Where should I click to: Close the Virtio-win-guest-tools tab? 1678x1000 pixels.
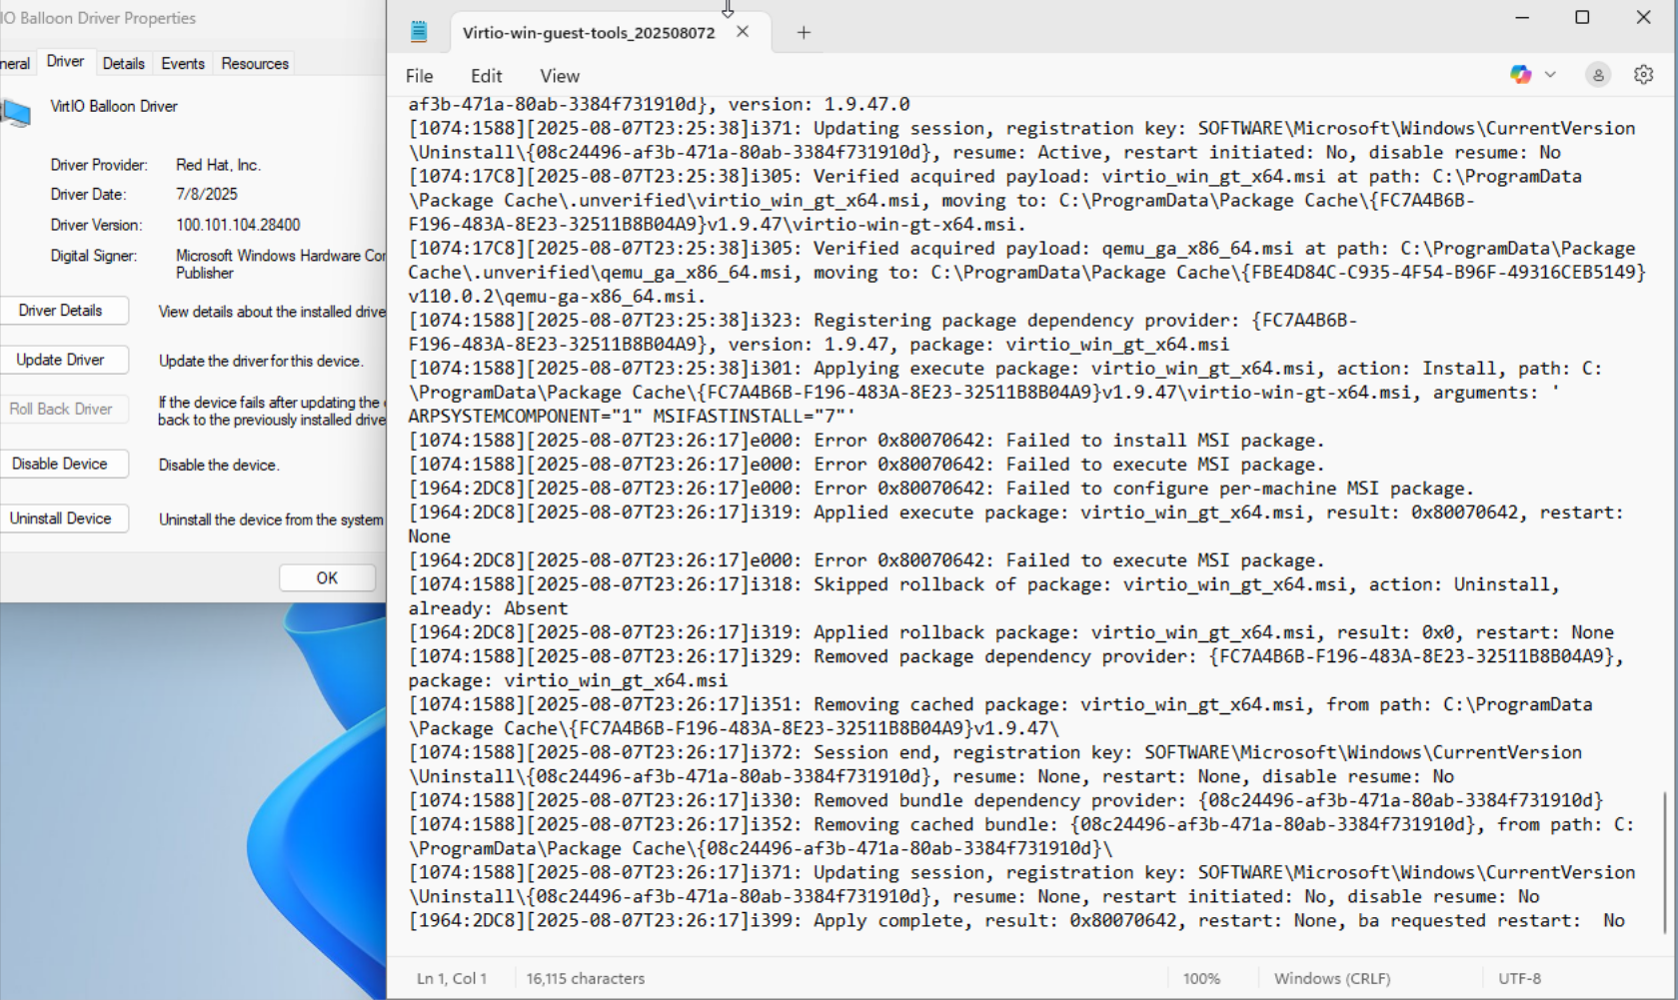coord(743,32)
